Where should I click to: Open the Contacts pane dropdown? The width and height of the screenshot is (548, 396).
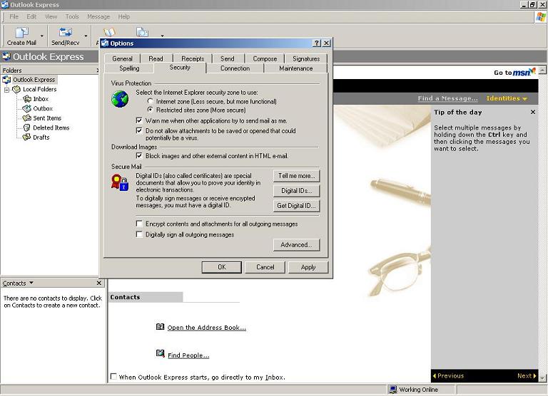click(x=31, y=283)
